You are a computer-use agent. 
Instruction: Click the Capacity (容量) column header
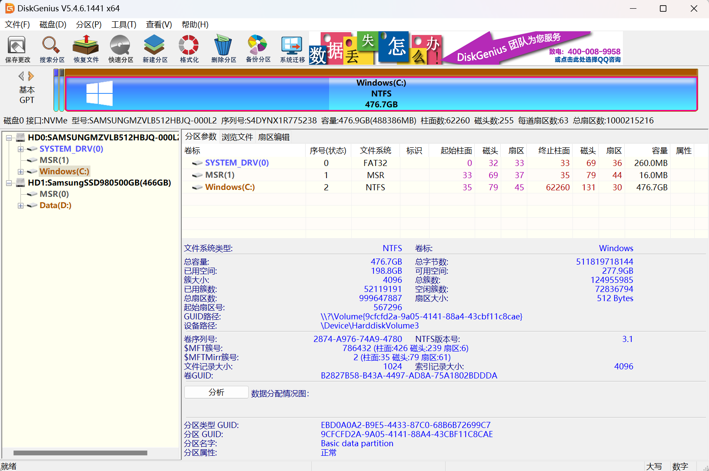649,151
